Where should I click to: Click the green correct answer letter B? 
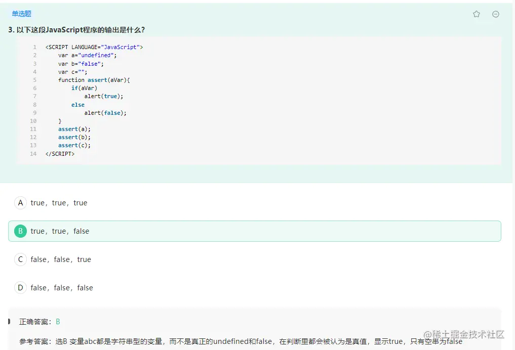[x=58, y=322]
